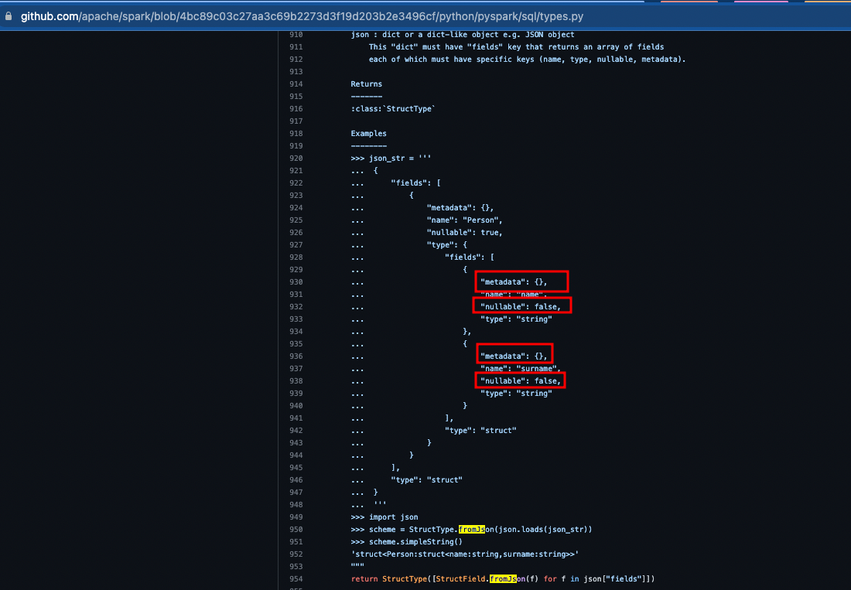Click 'json["fields"]' on line 954
The image size is (851, 590).
(x=615, y=579)
